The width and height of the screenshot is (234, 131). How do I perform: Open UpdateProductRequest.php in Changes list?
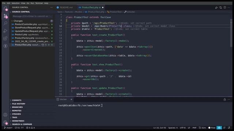[32, 31]
